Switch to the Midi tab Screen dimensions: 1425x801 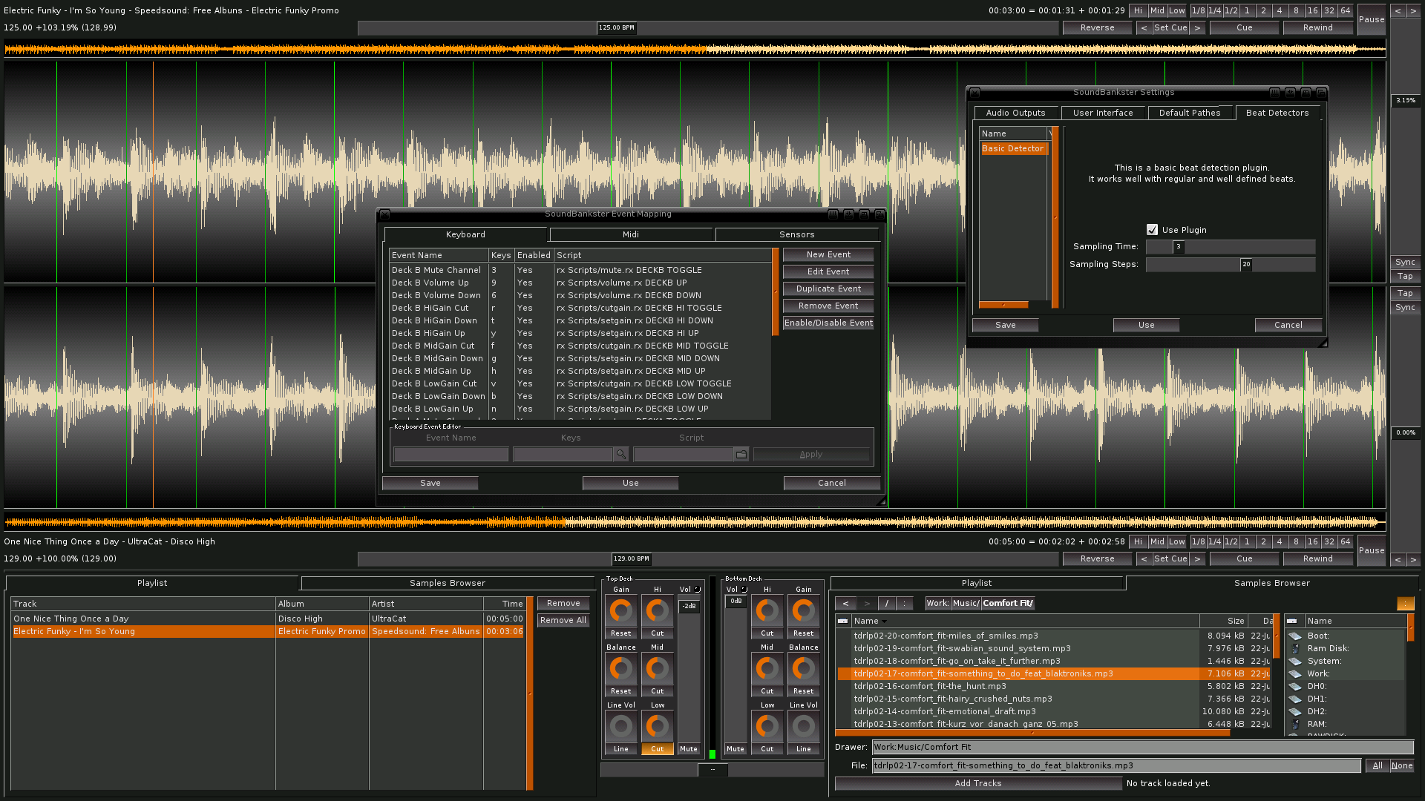pos(630,234)
